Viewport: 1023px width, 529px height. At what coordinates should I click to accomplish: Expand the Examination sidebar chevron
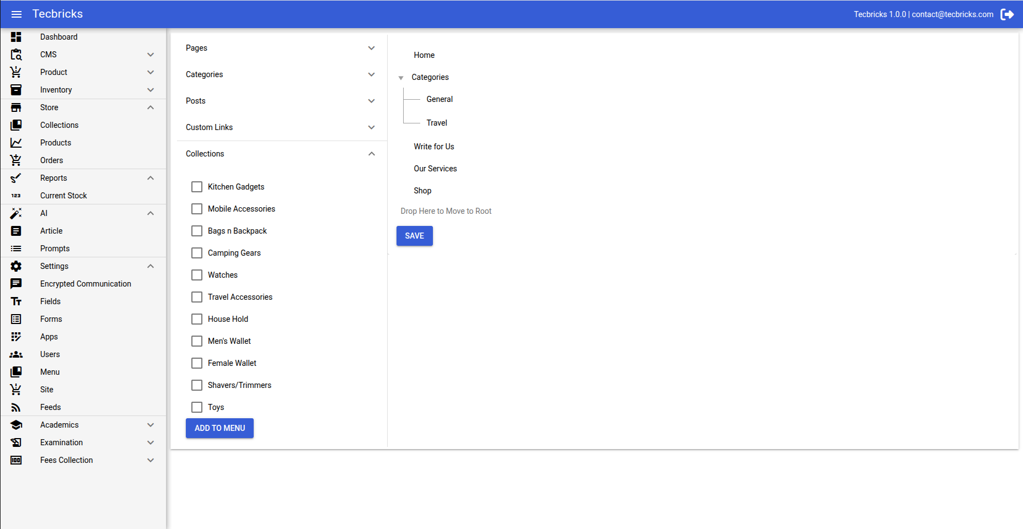(151, 442)
